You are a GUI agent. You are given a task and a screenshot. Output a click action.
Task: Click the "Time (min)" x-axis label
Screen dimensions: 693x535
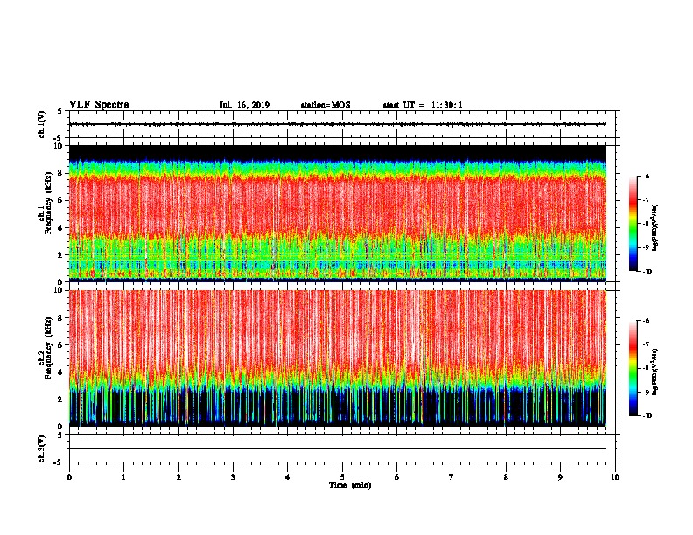point(350,485)
